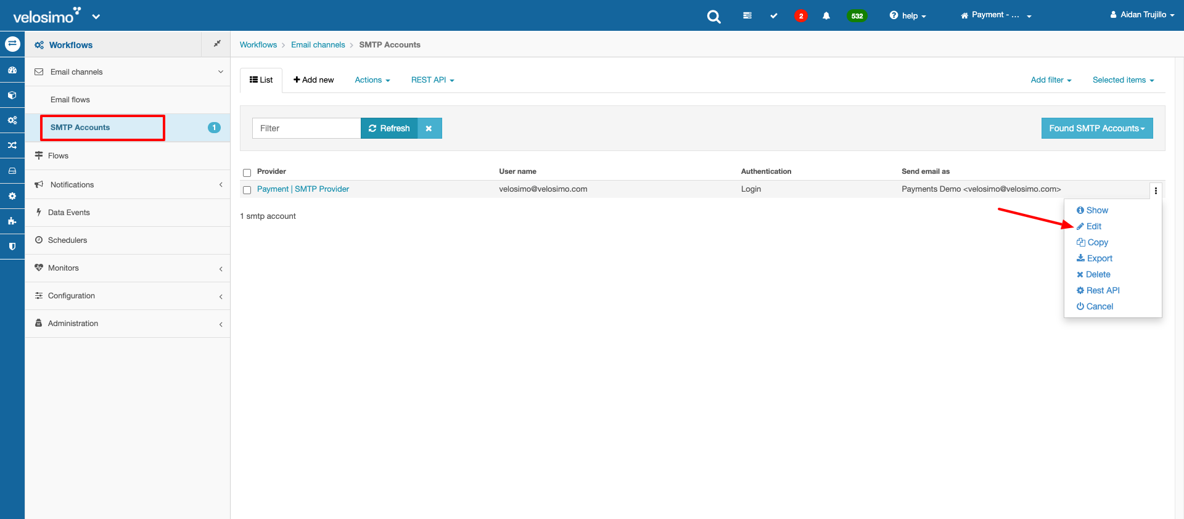Viewport: 1184px width, 519px height.
Task: Open the Add filter dropdown
Action: click(1051, 80)
